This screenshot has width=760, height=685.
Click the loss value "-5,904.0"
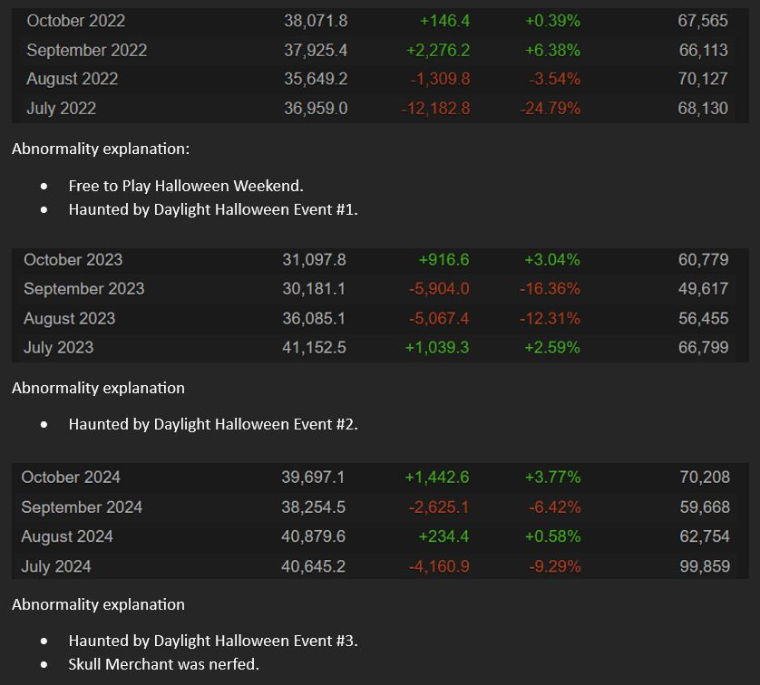point(439,289)
